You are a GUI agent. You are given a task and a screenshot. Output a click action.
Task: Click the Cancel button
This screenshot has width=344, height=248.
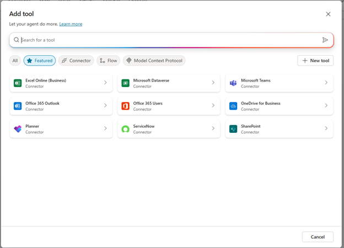318,237
